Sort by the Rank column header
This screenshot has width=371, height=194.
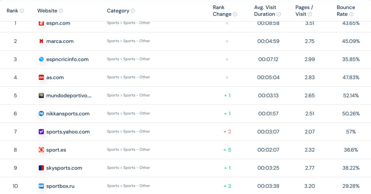point(12,11)
